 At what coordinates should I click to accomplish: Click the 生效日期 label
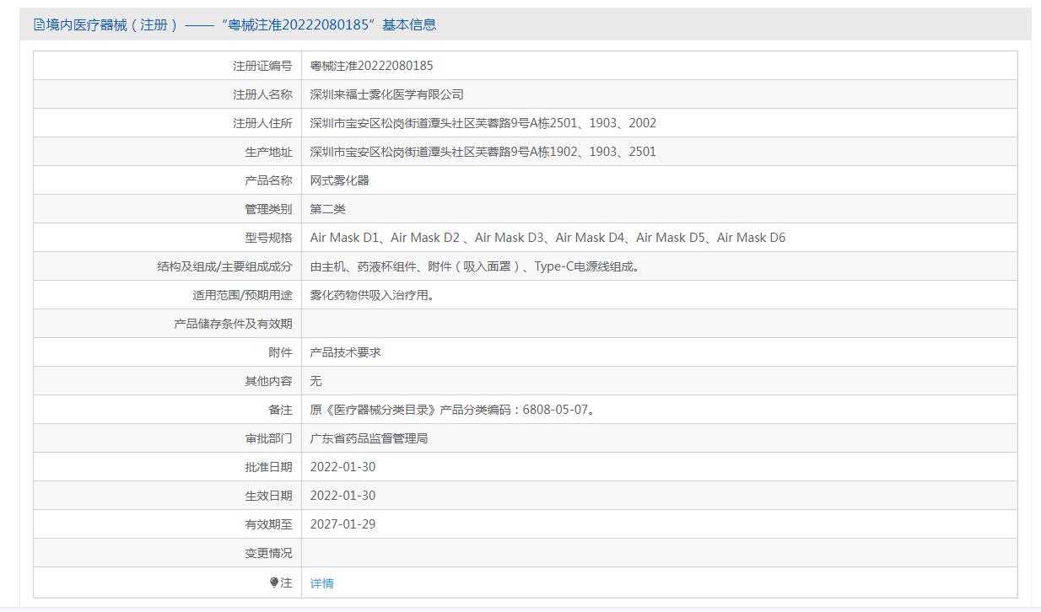click(268, 496)
